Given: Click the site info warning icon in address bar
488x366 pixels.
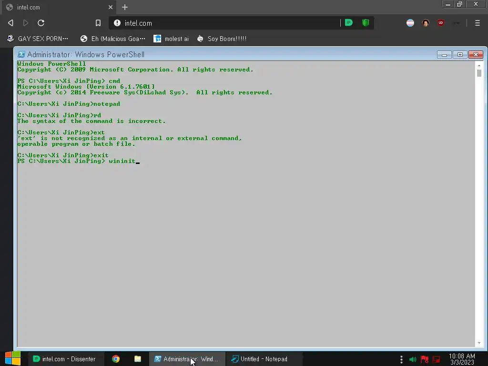Looking at the screenshot, I should (x=117, y=23).
